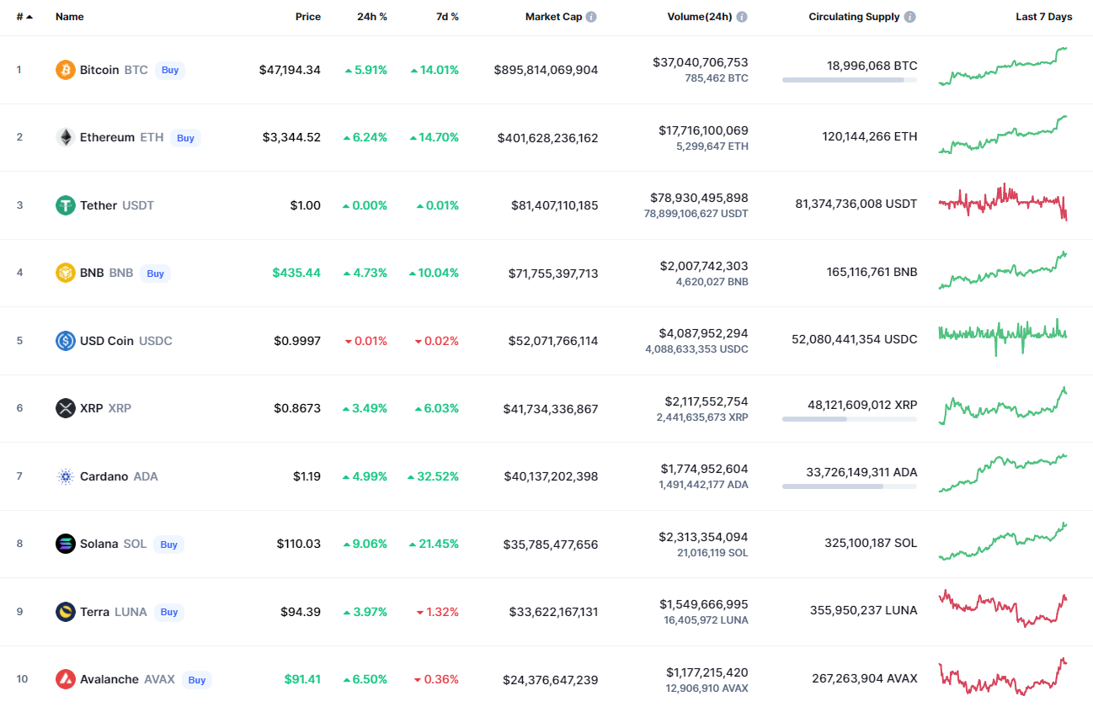Click the Tether logo icon
The width and height of the screenshot is (1093, 712).
65,205
